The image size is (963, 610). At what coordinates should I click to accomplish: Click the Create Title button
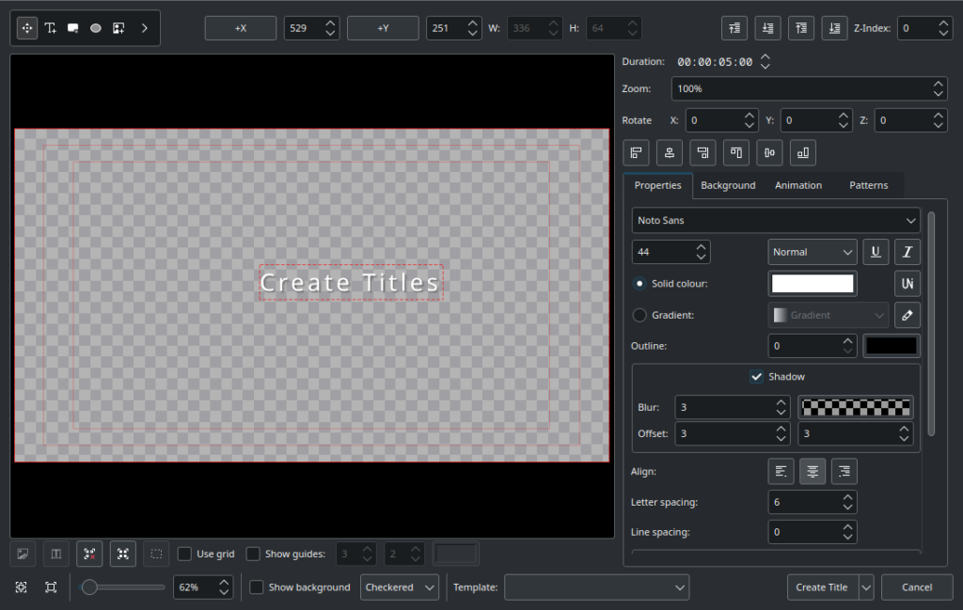click(821, 587)
